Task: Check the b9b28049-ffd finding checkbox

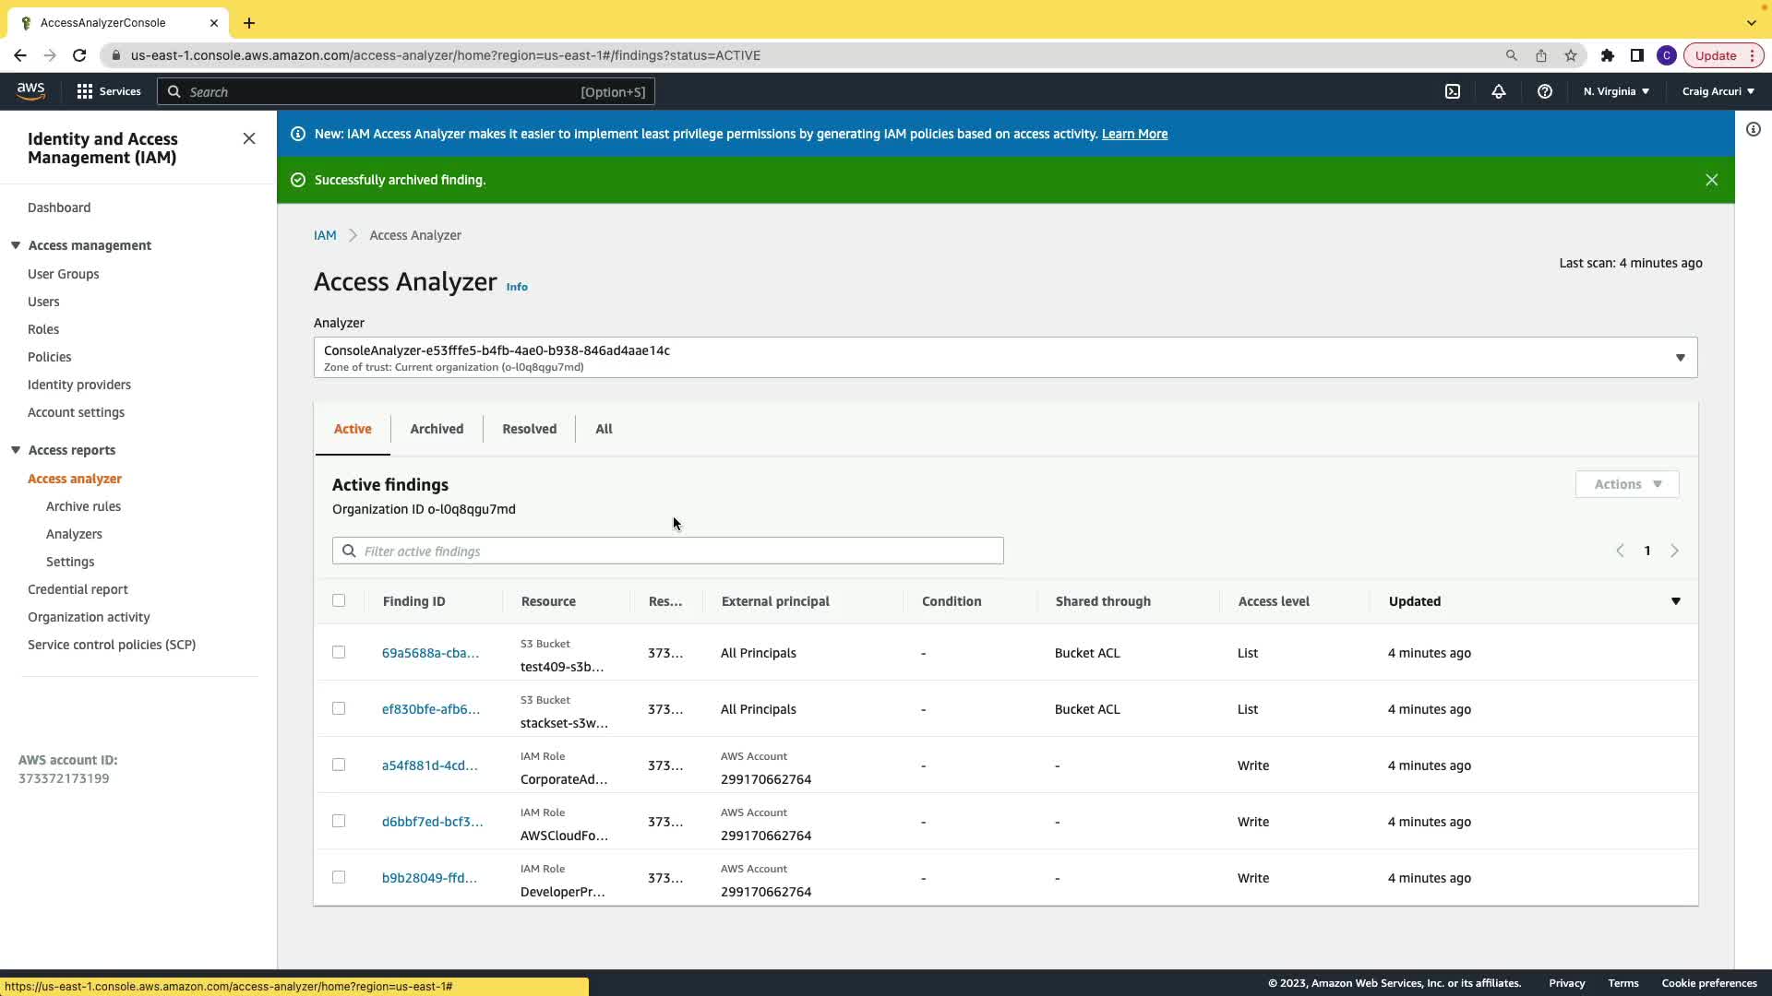Action: 339,877
